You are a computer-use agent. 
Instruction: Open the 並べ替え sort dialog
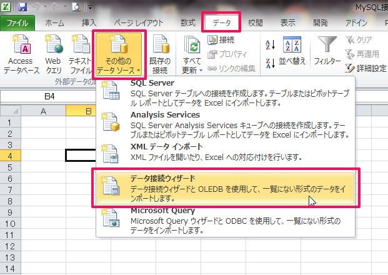pyautogui.click(x=292, y=51)
